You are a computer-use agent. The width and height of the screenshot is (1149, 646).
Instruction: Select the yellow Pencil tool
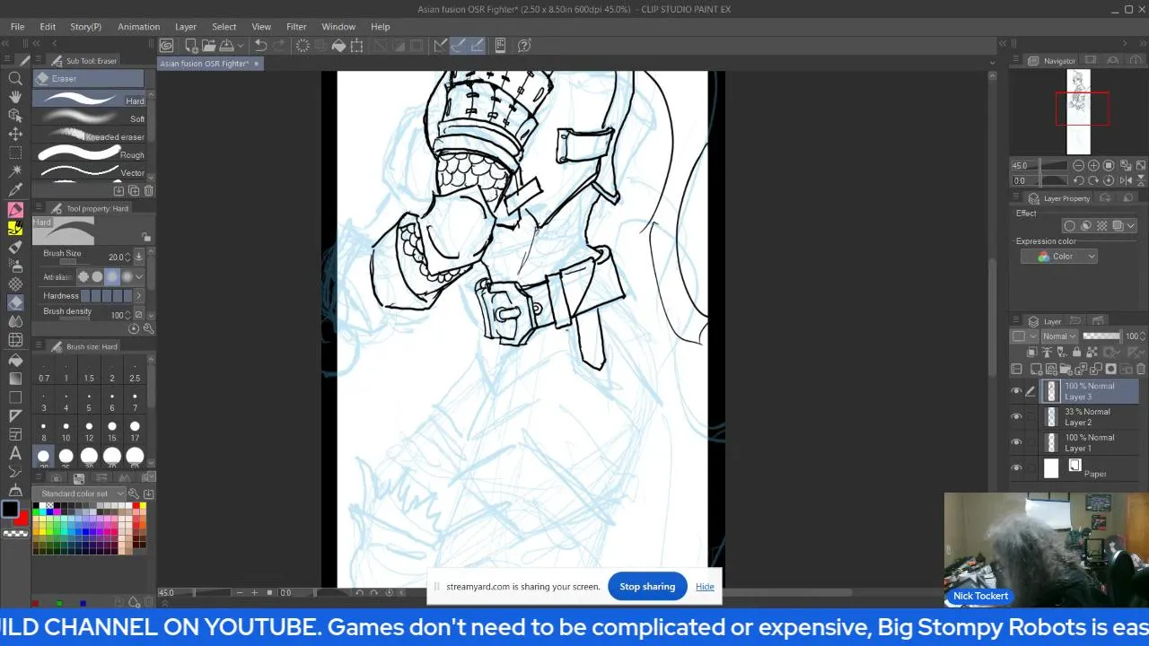tap(15, 228)
